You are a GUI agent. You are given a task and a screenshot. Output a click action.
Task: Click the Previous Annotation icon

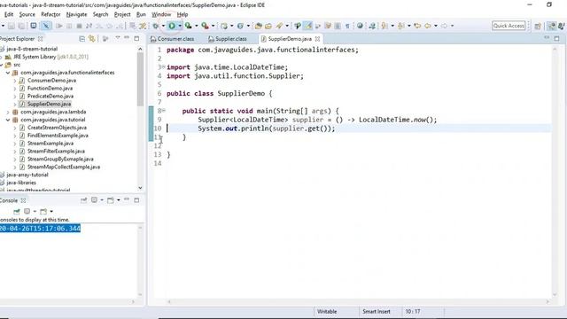coord(401,26)
